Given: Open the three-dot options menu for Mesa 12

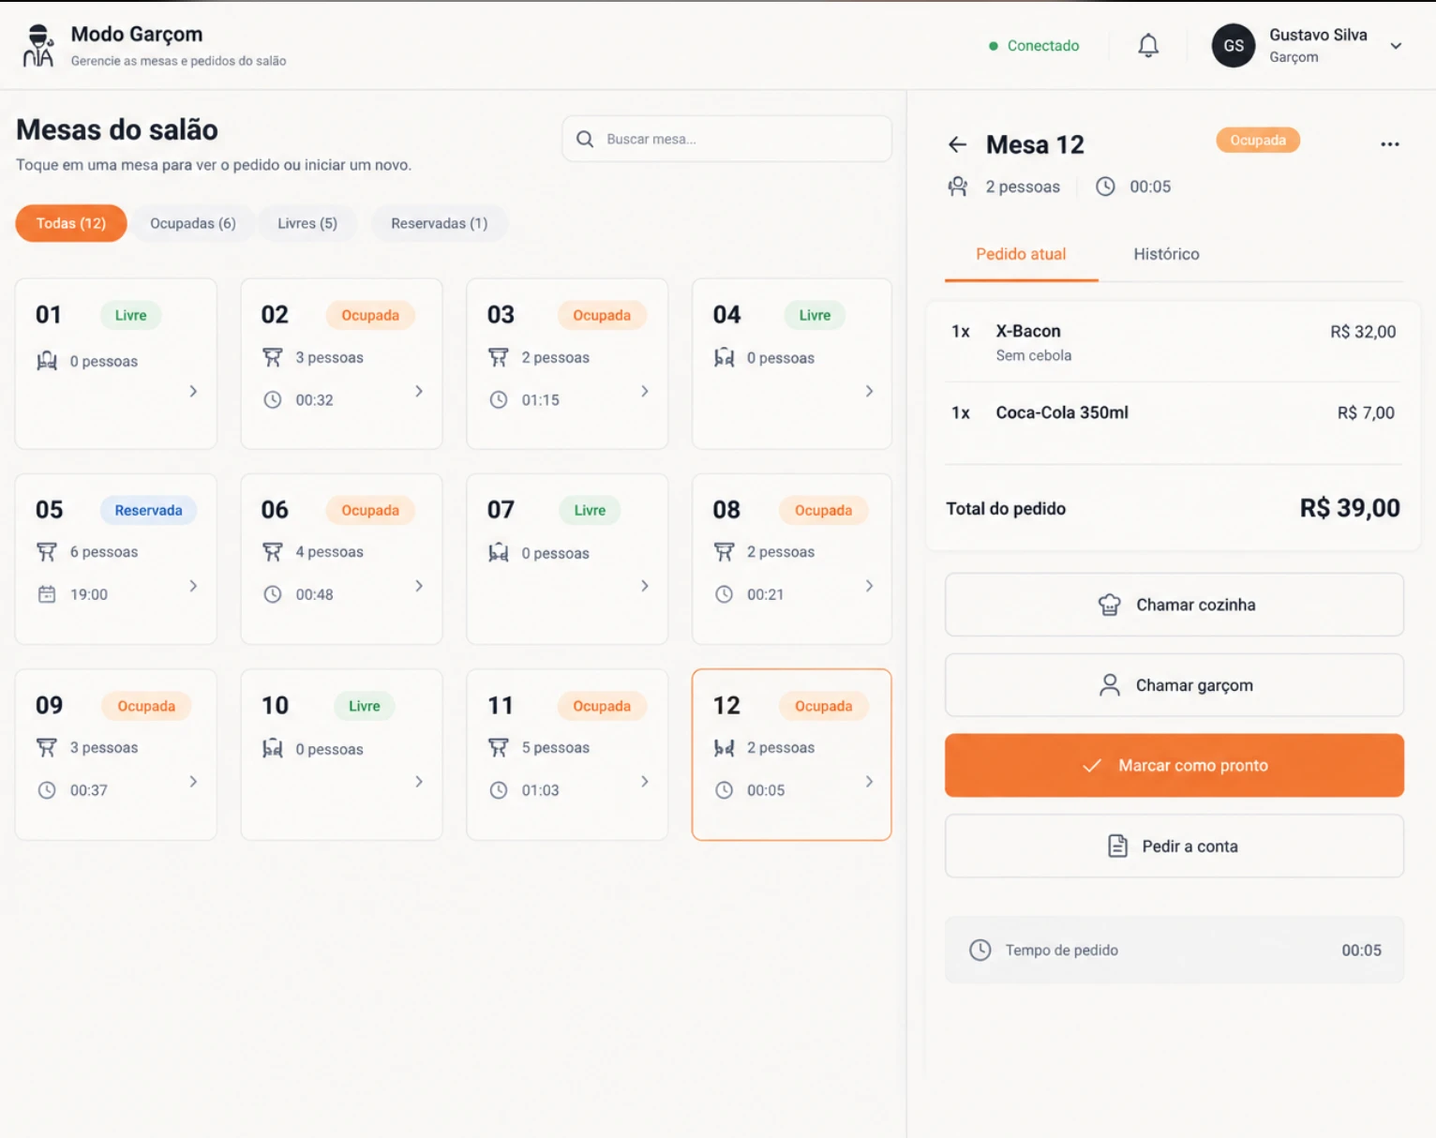Looking at the screenshot, I should tap(1390, 144).
